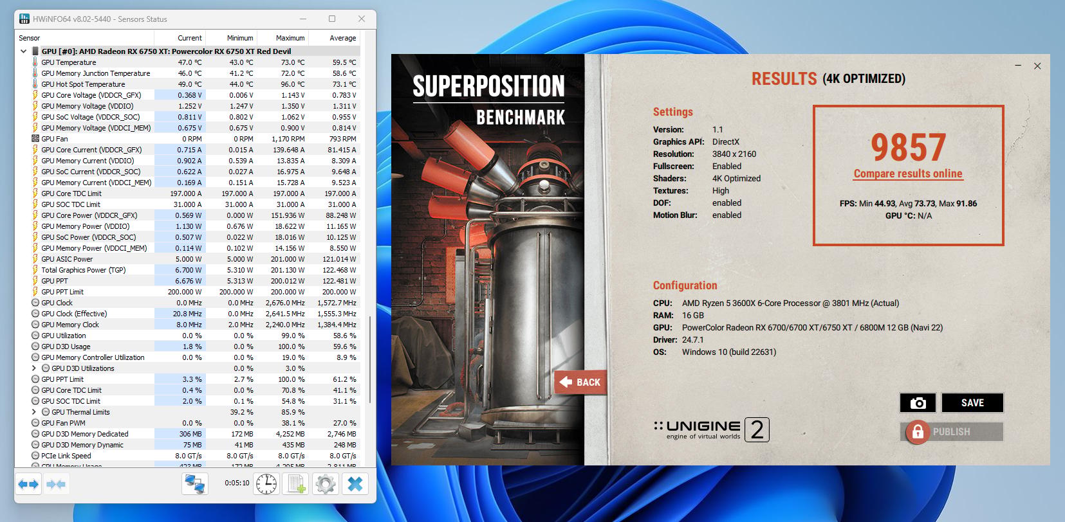Select the Total Graphics Power (TGP) row

pos(188,270)
